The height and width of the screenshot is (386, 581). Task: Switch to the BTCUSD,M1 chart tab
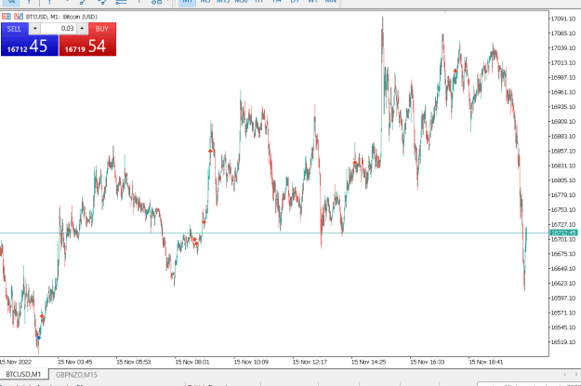pyautogui.click(x=24, y=375)
